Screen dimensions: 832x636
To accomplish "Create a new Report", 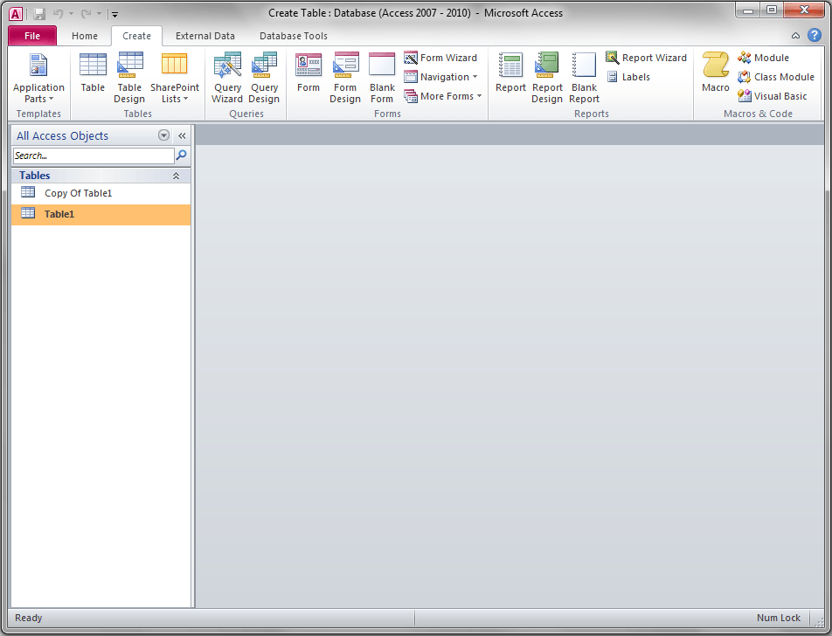I will (510, 73).
